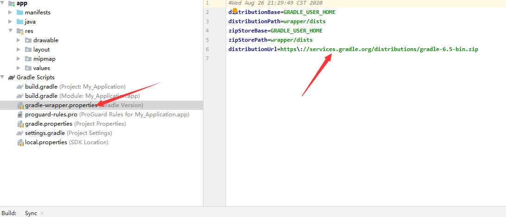The height and width of the screenshot is (217, 506).
Task: Select local.properties (SDK Location)
Action: [66, 142]
